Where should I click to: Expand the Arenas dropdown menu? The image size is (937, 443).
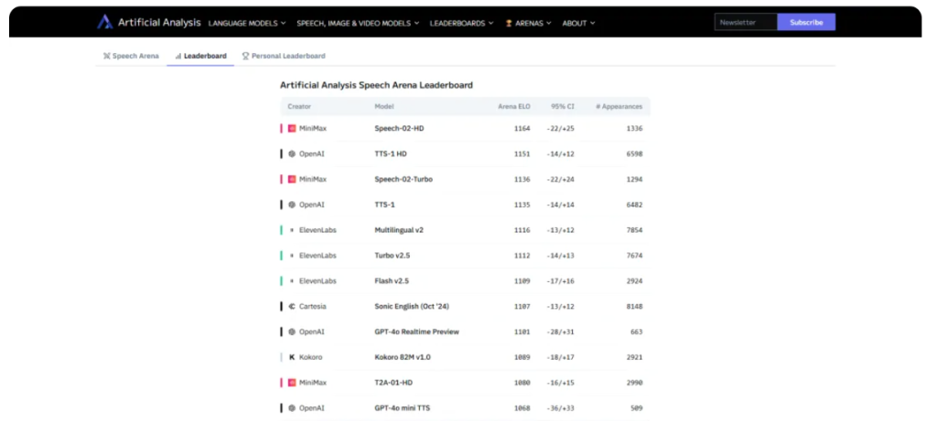pos(528,23)
